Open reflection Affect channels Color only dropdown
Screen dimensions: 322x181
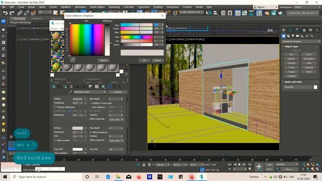point(116,120)
